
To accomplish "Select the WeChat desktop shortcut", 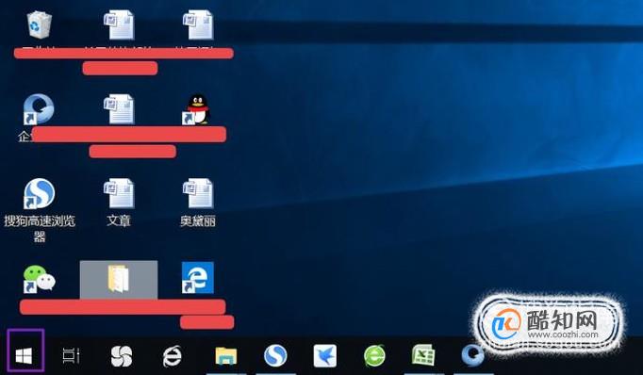I will tap(39, 279).
